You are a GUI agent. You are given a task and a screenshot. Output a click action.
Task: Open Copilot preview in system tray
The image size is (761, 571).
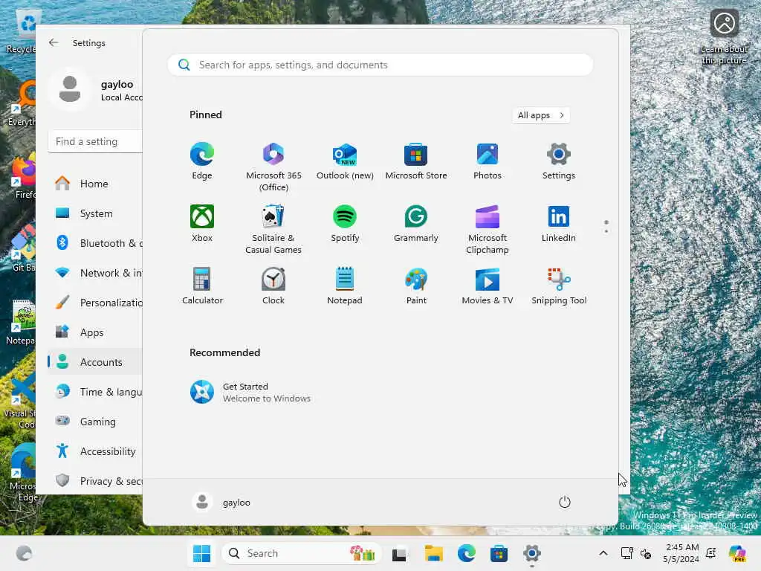[737, 553]
